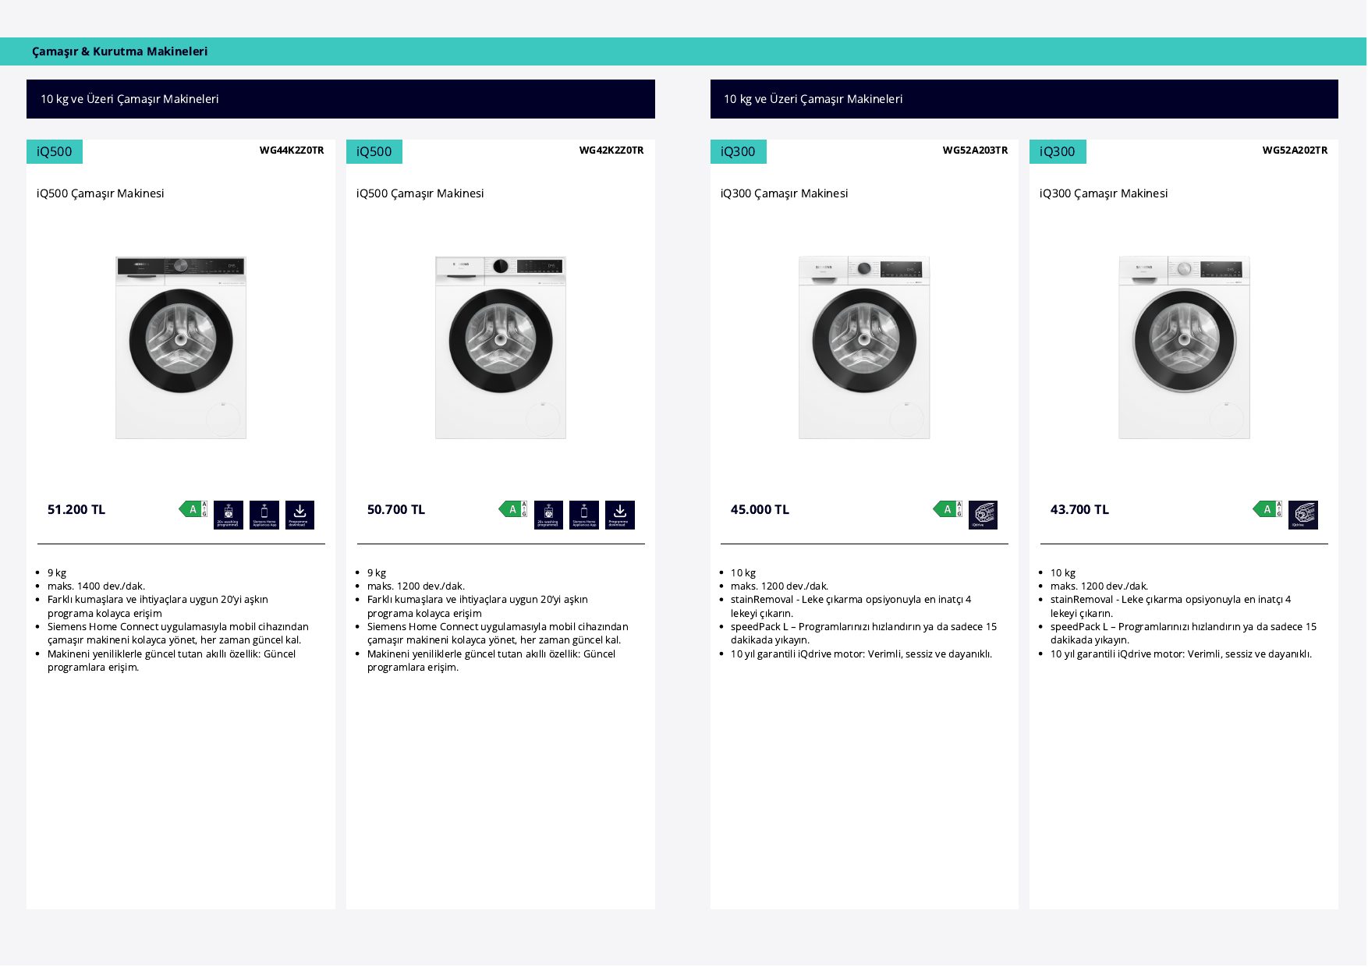Select the model code WG44K2Z0TR
1368x967 pixels.
pyautogui.click(x=292, y=151)
